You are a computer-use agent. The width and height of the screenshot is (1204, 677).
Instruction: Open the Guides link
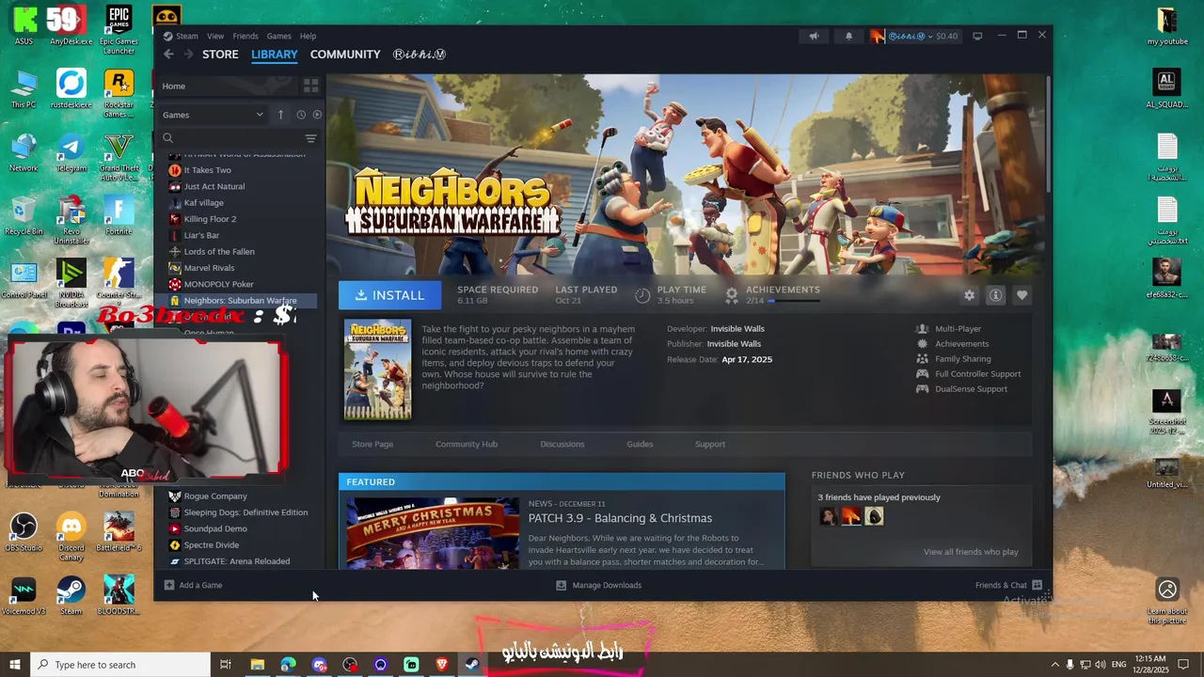pos(640,444)
